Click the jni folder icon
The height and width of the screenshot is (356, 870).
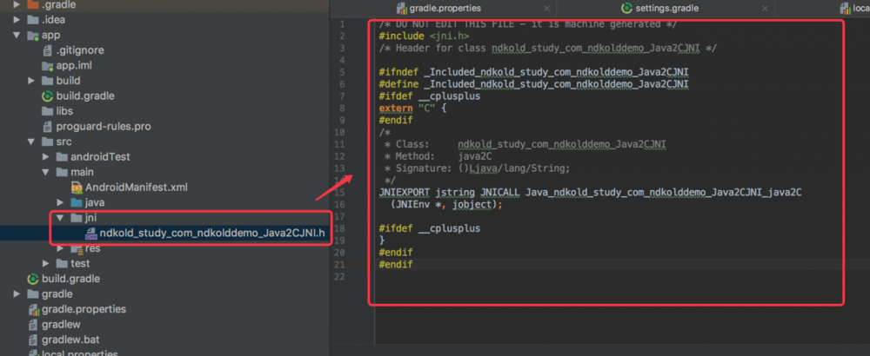[77, 218]
